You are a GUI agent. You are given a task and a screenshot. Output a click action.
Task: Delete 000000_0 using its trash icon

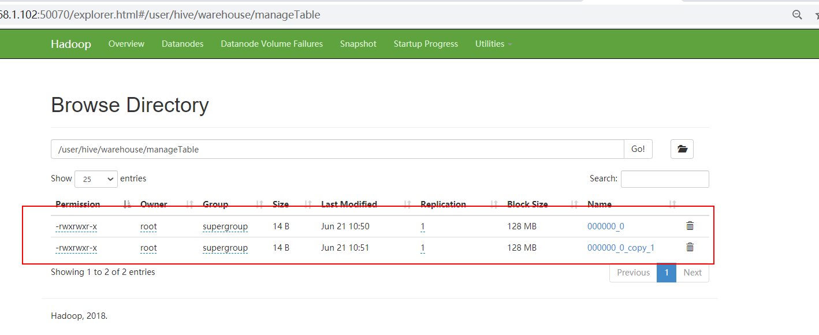click(690, 226)
